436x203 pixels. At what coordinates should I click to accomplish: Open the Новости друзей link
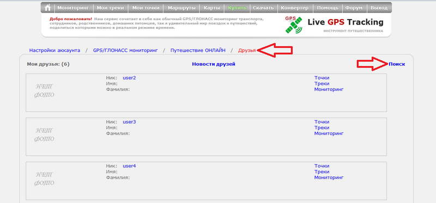(x=214, y=64)
